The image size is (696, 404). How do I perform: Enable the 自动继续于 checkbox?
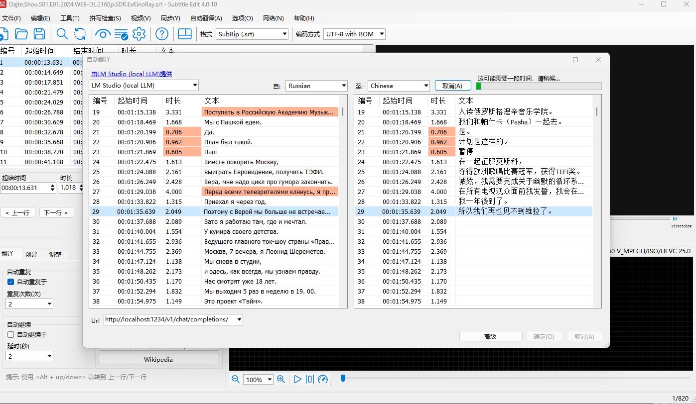(10, 335)
